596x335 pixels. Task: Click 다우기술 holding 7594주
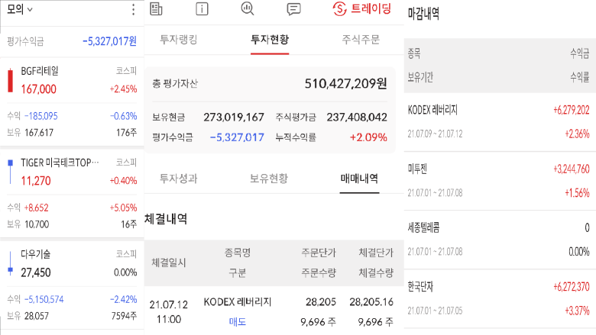(x=124, y=316)
